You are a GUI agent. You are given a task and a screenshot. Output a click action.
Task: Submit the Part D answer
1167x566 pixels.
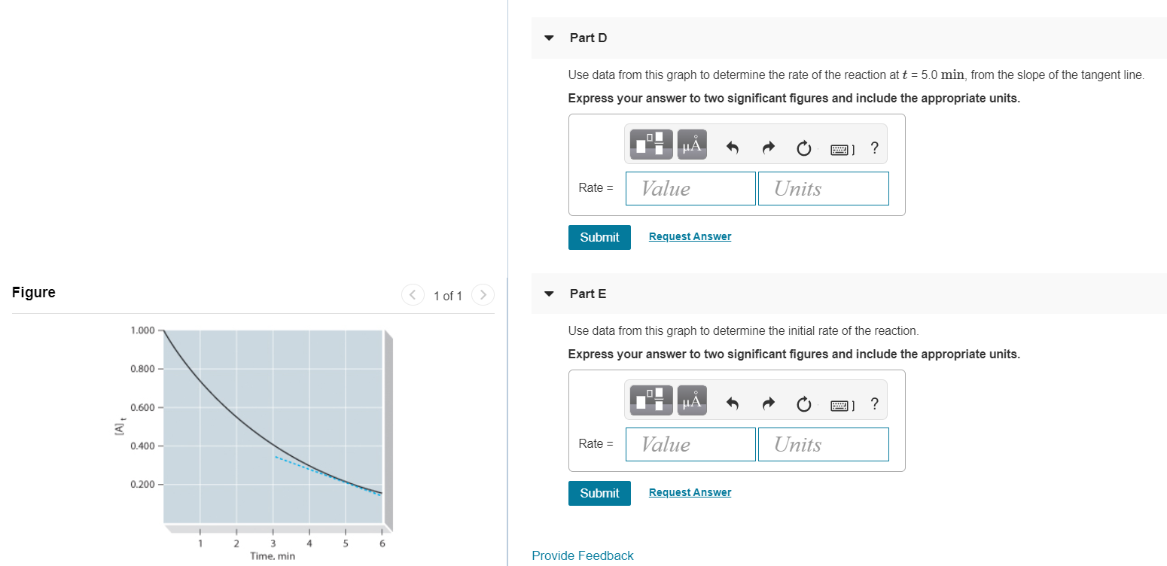(x=599, y=237)
